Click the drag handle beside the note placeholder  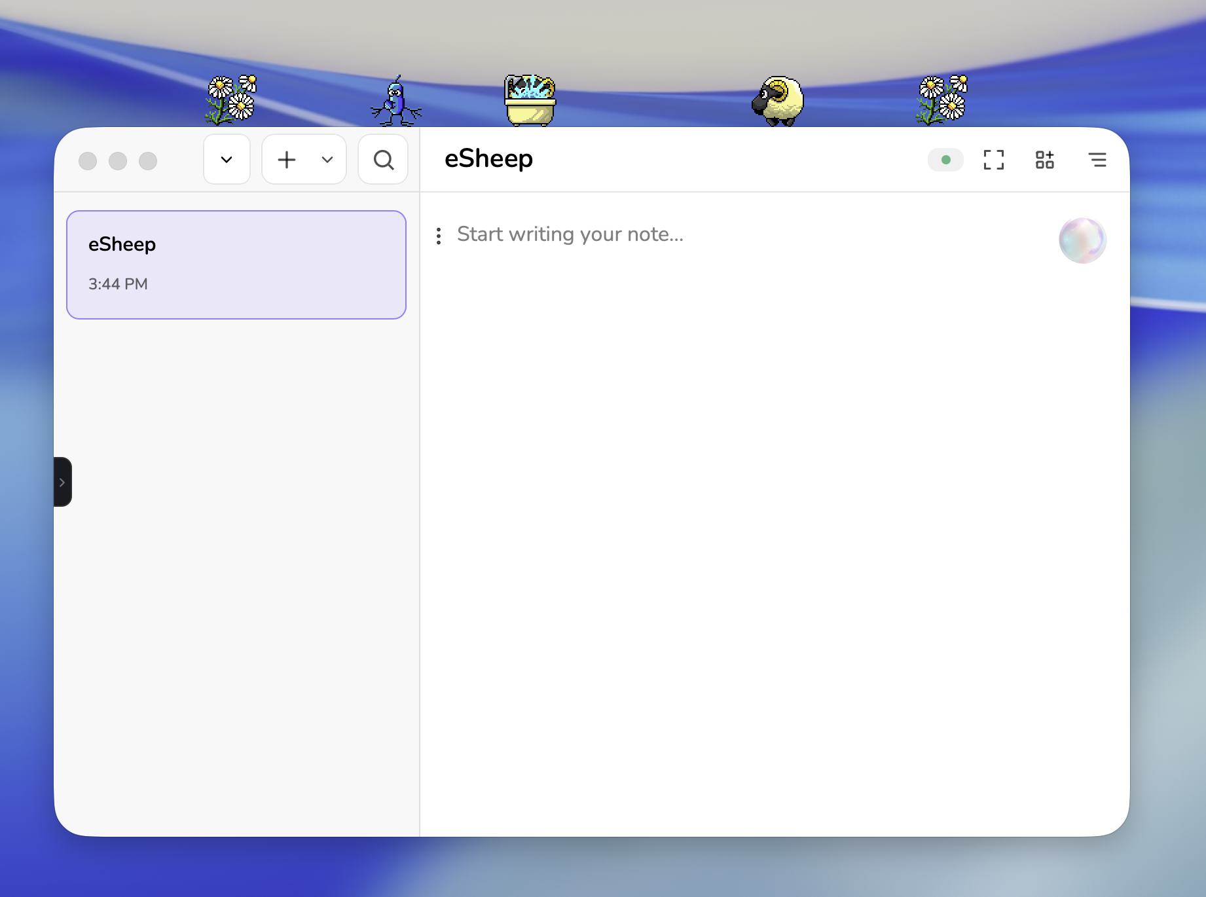pos(438,235)
